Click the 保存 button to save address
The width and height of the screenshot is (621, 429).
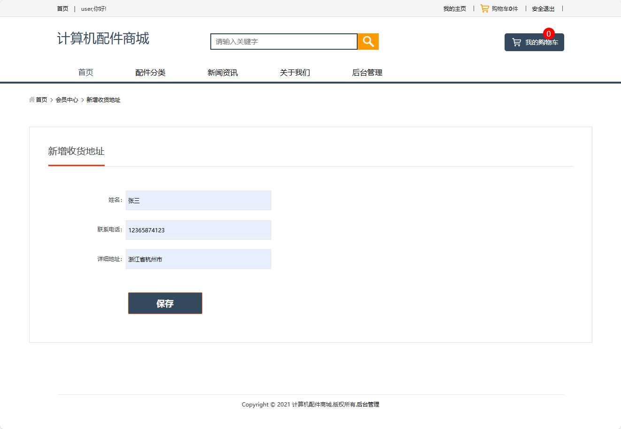[x=165, y=303]
